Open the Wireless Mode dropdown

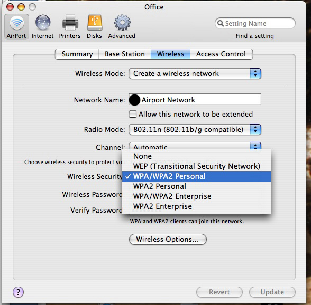195,74
